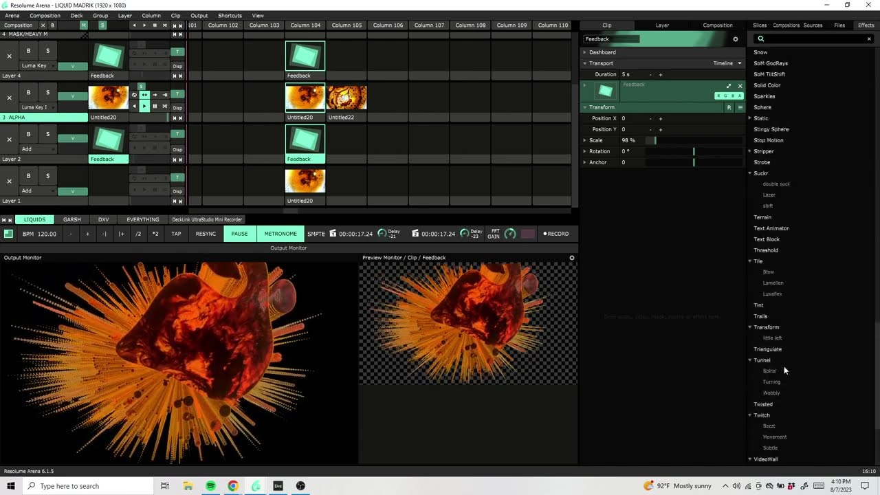Remove the Feedback source with X
The image size is (880, 495).
(x=740, y=86)
